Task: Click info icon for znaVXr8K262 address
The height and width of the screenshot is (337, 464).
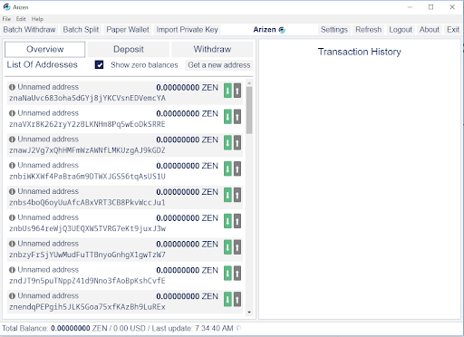Action: [12, 113]
